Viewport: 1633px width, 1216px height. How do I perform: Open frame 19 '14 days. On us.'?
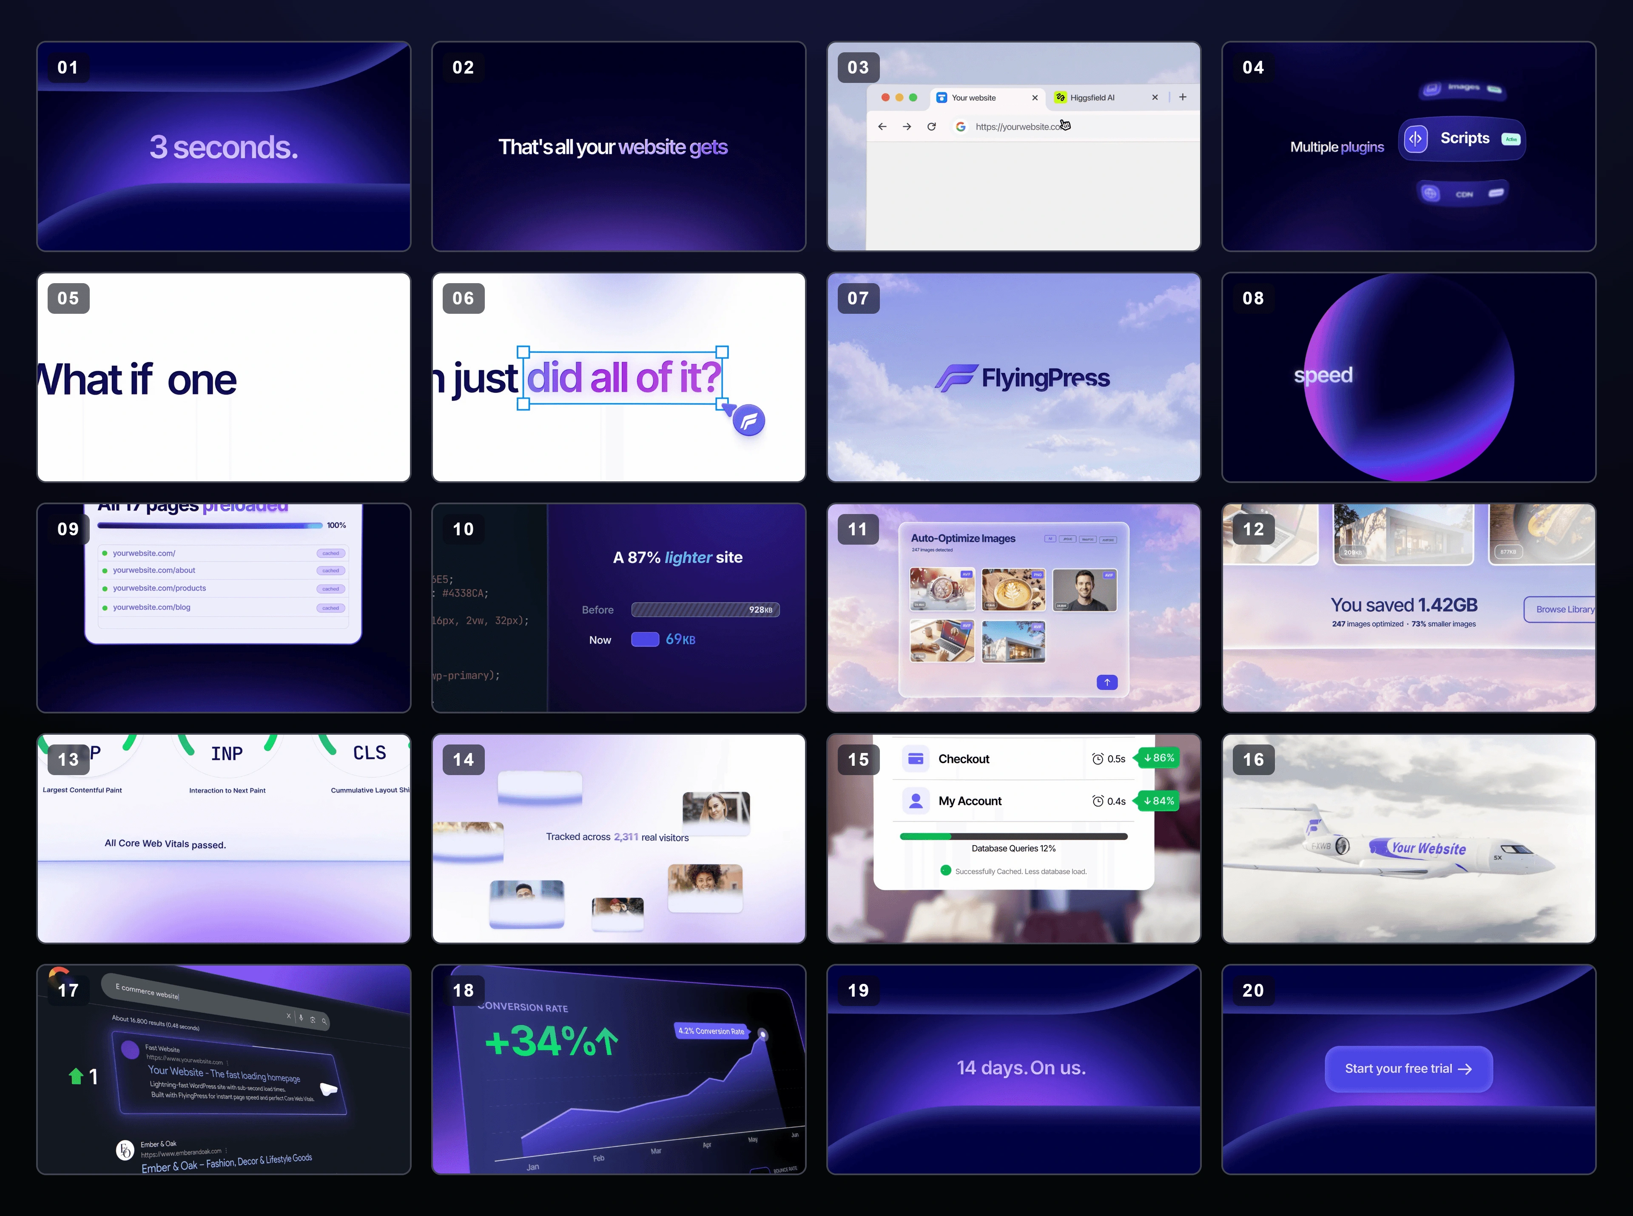1014,1069
